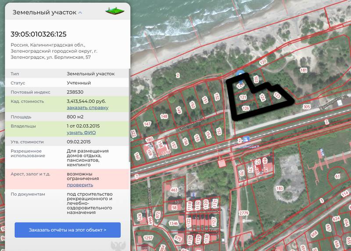Click the Земельный участок panel header title
Image resolution: width=351 pixels, height=251 pixels.
44,12
